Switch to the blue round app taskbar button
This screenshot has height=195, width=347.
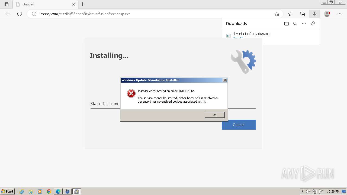pyautogui.click(x=68, y=191)
